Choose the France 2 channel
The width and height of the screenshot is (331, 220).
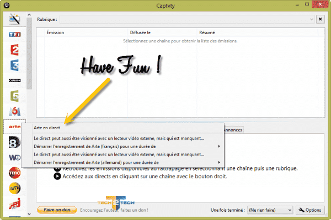(x=14, y=51)
